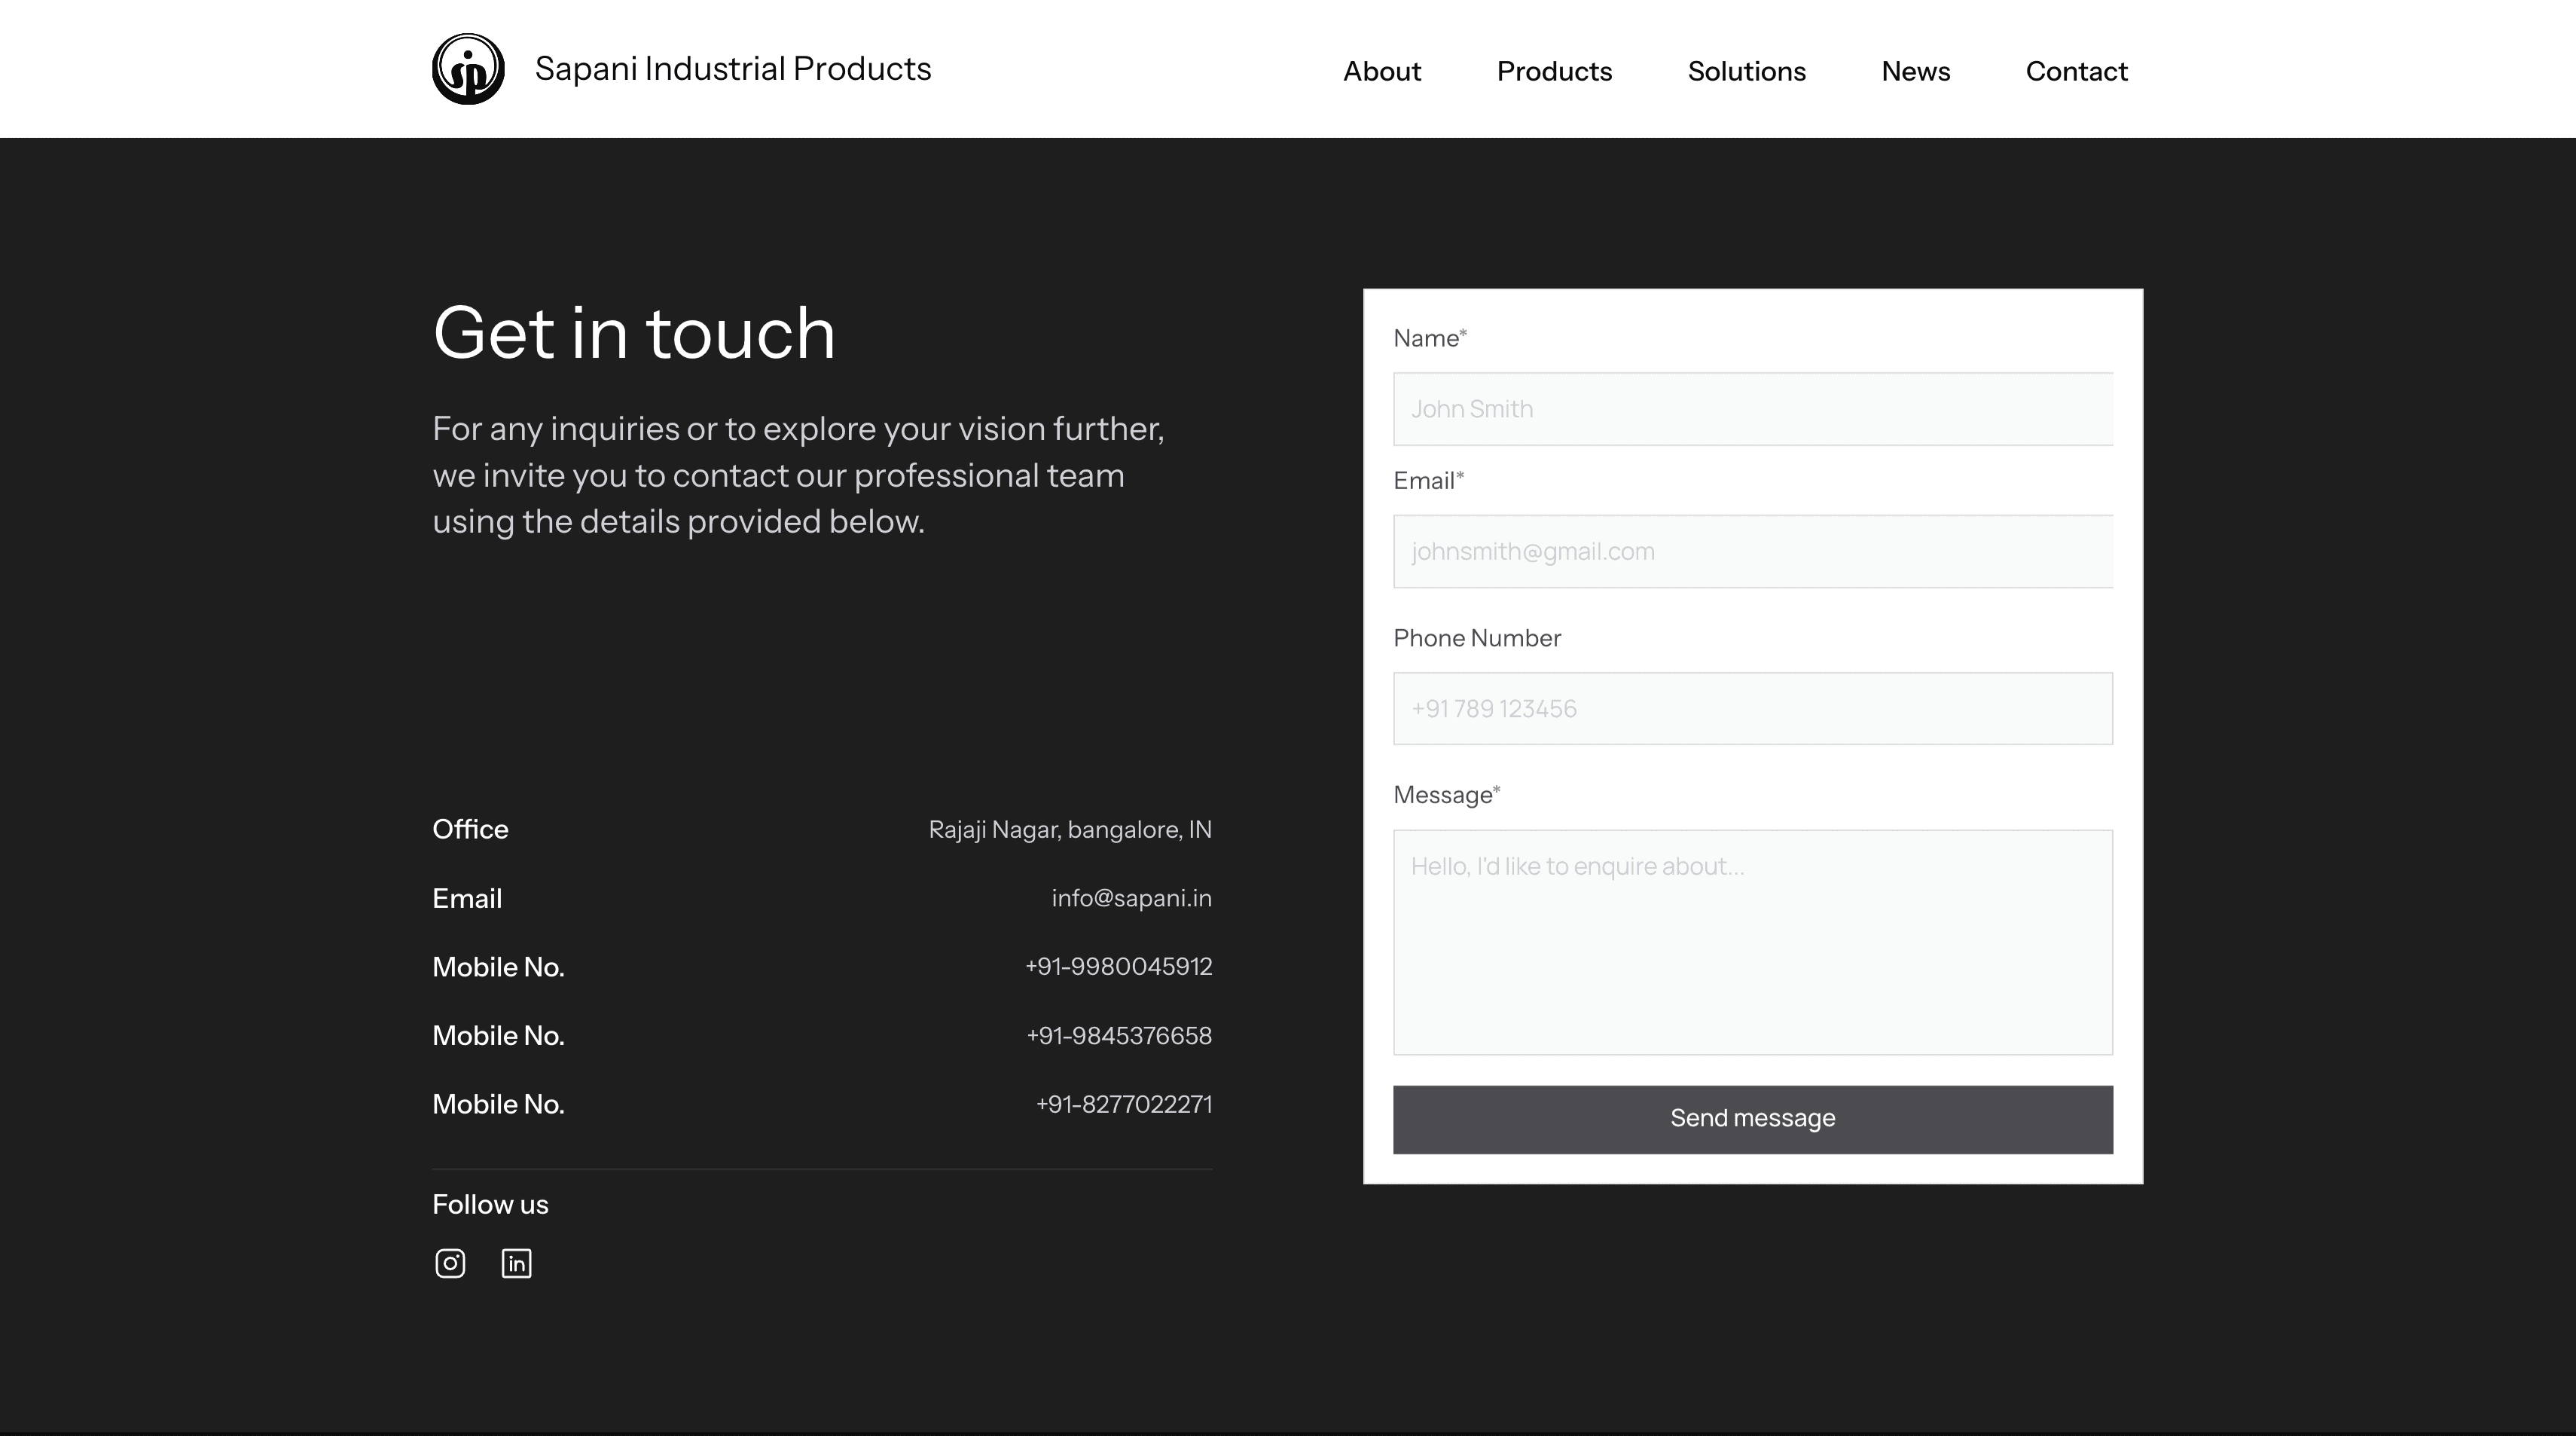Image resolution: width=2576 pixels, height=1436 pixels.
Task: Select the Phone Number text box
Action: point(1752,708)
